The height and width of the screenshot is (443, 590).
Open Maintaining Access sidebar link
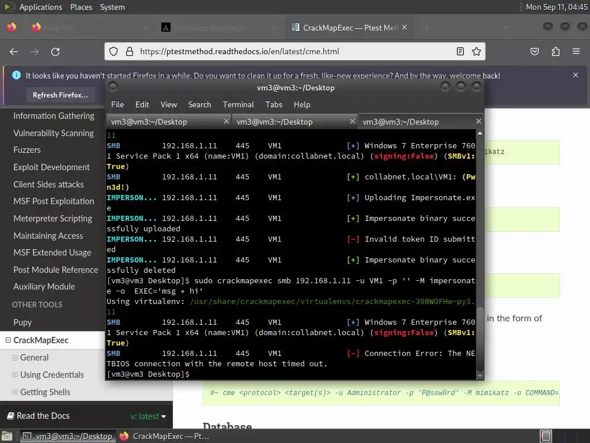click(x=48, y=236)
